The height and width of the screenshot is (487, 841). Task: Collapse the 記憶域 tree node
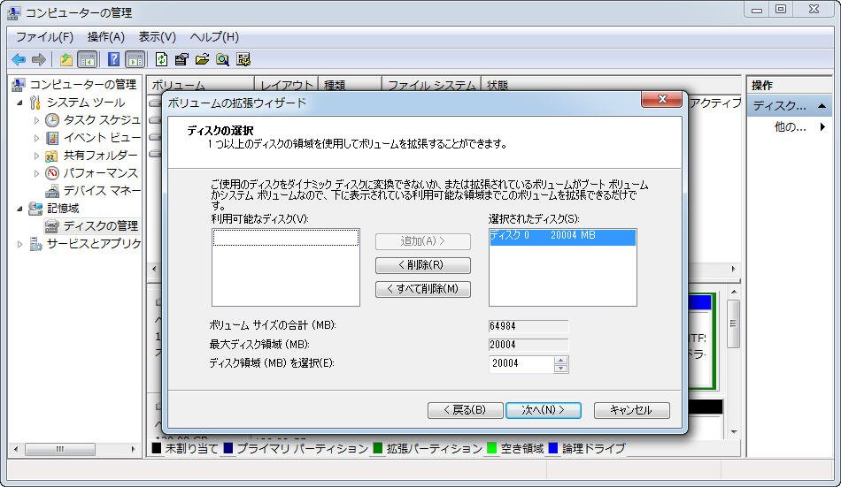(x=19, y=209)
